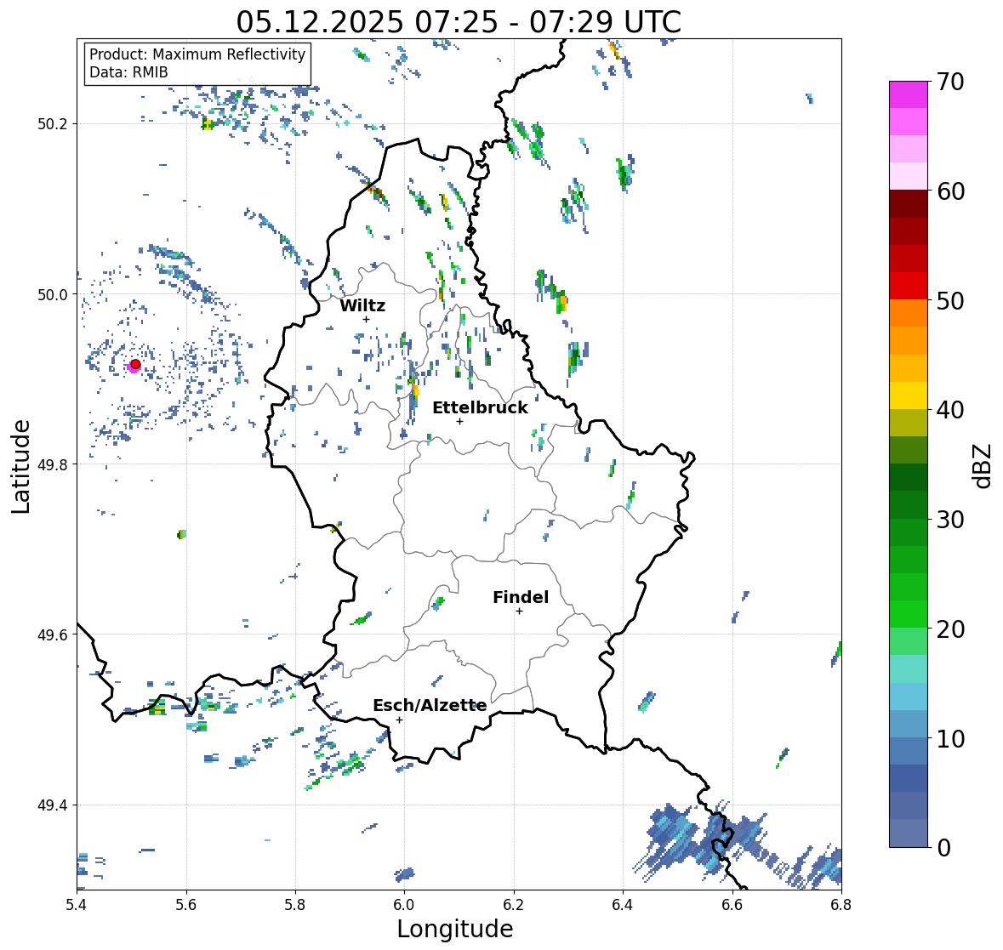Click the 50.0 latitude tick label
This screenshot has height=950, width=1003.
(x=53, y=295)
